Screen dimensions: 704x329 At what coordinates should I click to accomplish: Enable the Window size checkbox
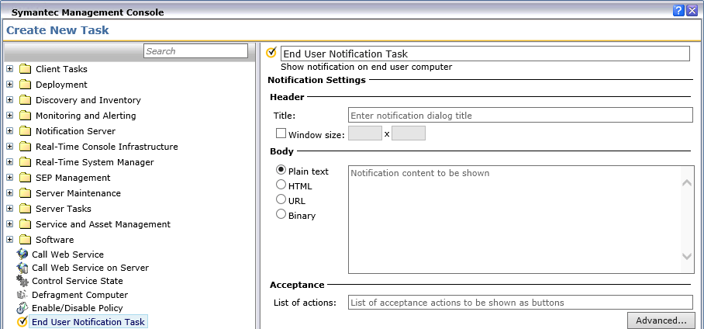point(281,133)
